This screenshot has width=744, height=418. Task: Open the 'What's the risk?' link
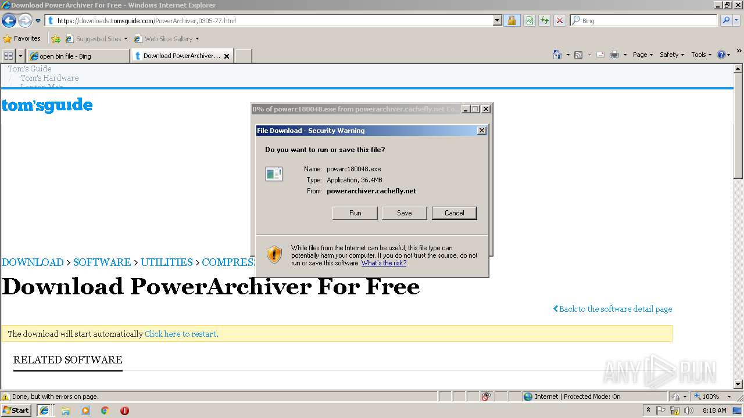click(x=384, y=263)
